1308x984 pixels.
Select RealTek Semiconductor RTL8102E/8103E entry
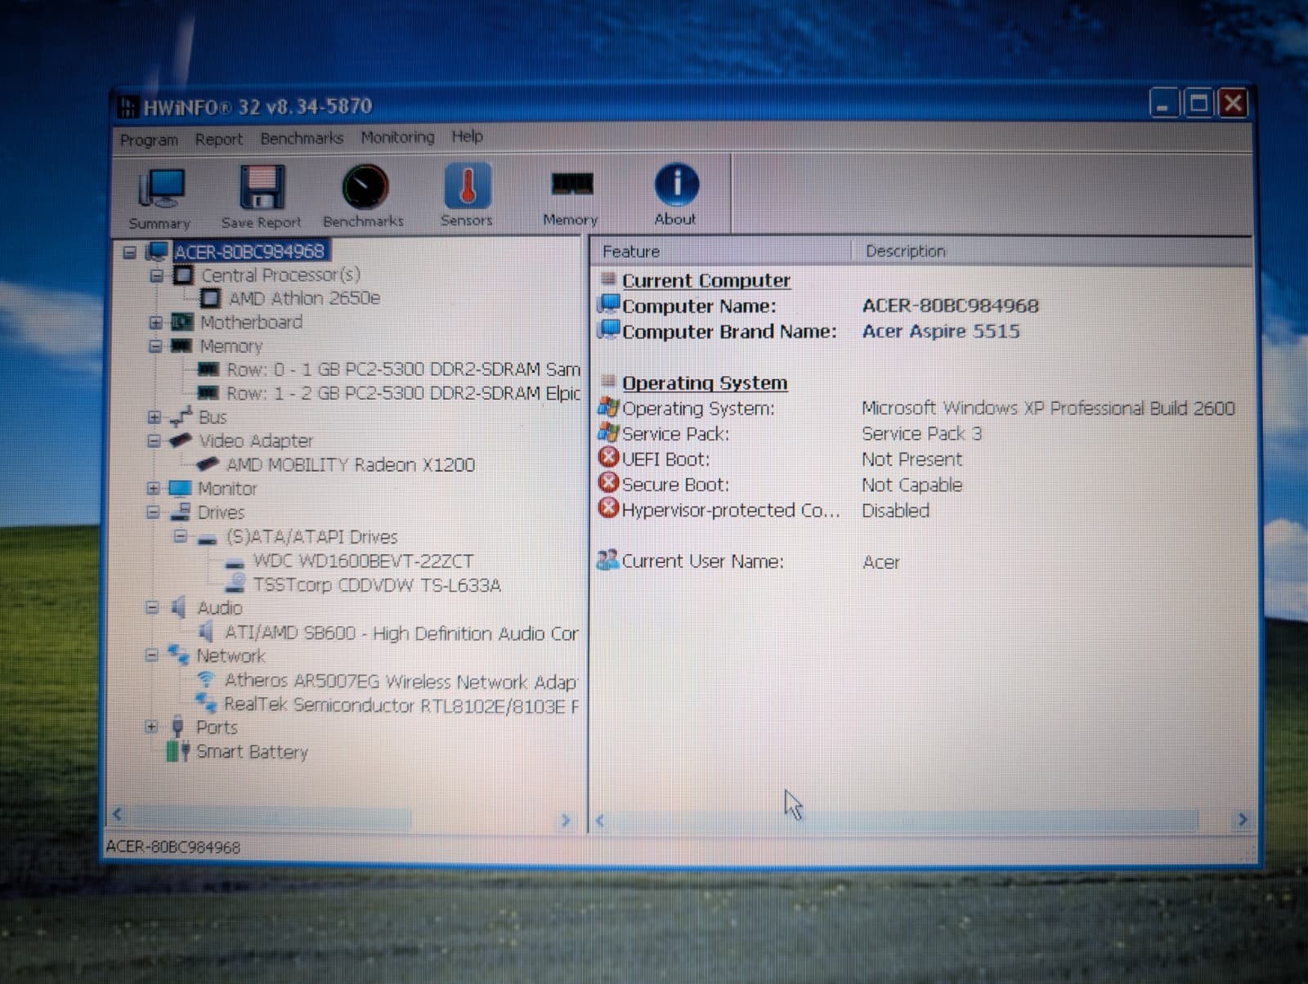point(401,704)
